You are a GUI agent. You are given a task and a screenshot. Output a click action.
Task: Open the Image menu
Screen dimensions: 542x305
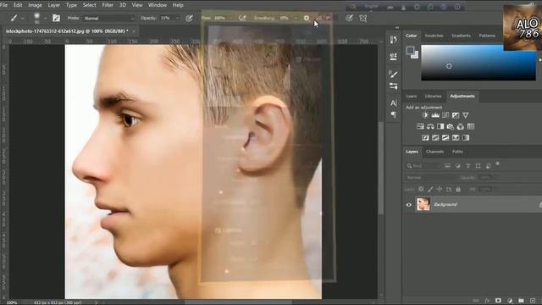pos(35,5)
